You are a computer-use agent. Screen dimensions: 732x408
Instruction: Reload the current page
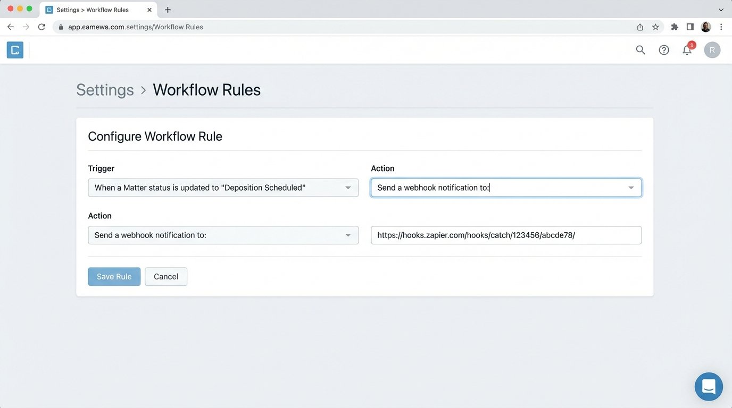[41, 27]
